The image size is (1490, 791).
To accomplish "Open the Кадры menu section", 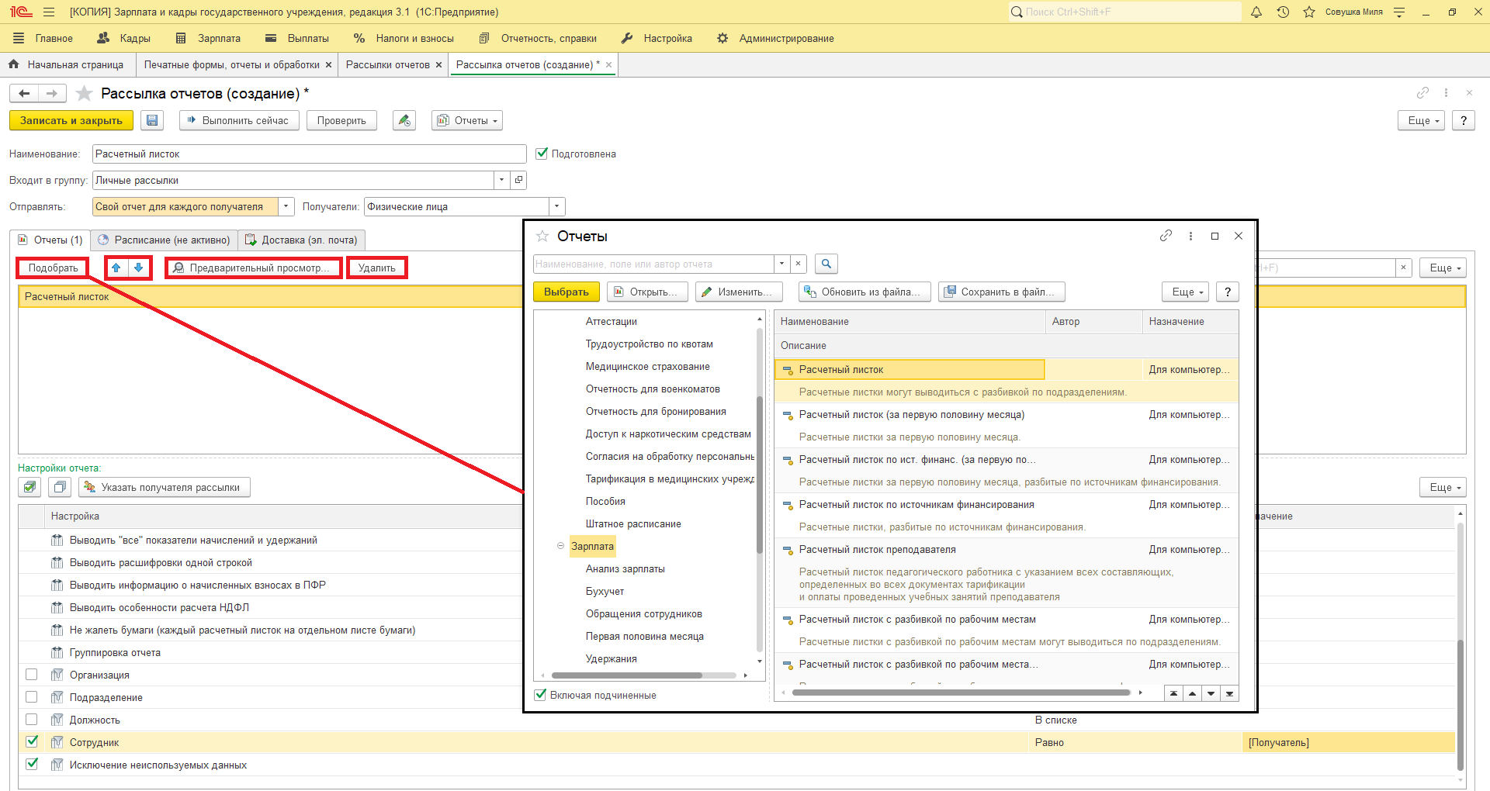I will 124,38.
